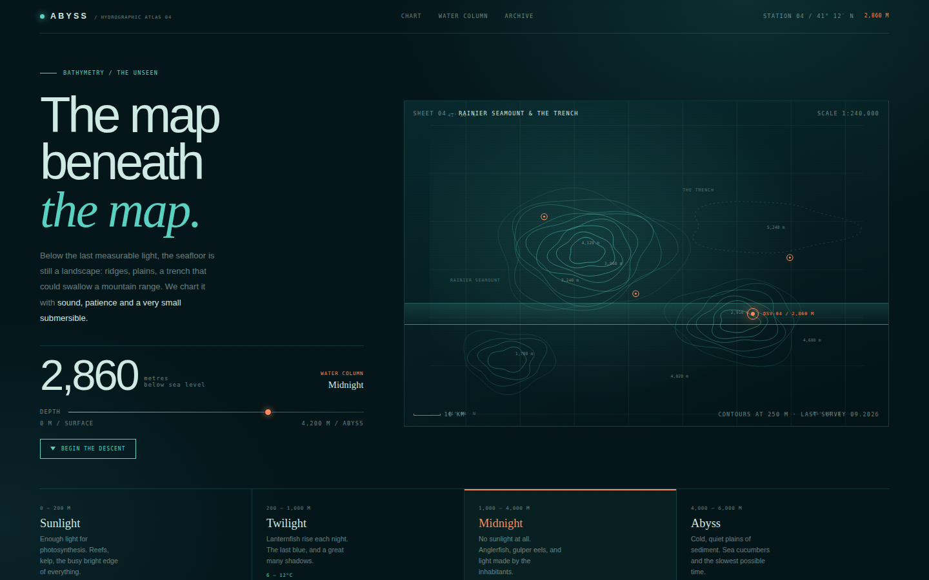Click the "The map beneath the map." headline
The image size is (929, 580).
tap(130, 162)
